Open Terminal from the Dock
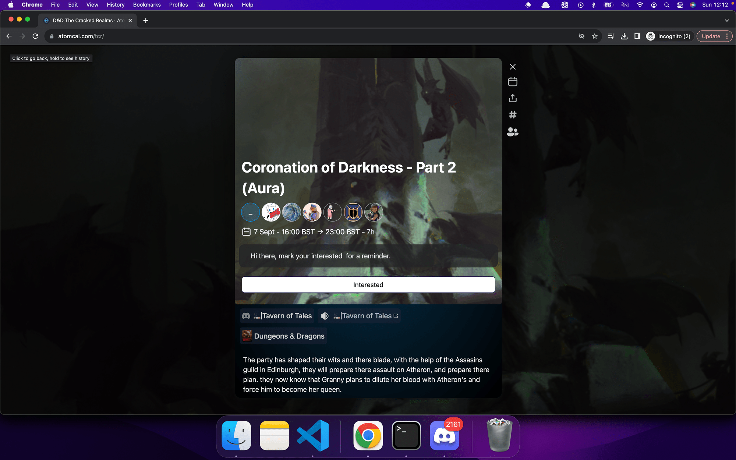This screenshot has width=736, height=460. 406,436
